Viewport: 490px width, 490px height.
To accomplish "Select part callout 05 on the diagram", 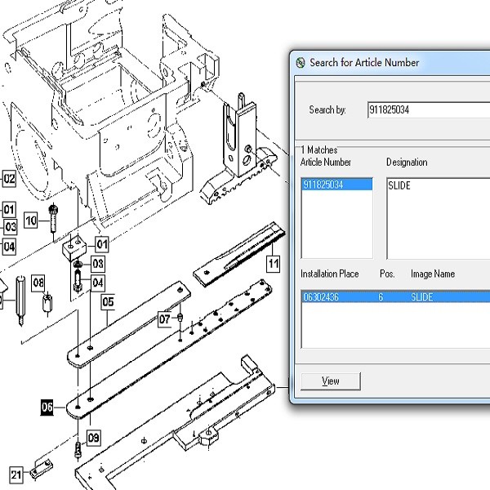I will pos(108,302).
